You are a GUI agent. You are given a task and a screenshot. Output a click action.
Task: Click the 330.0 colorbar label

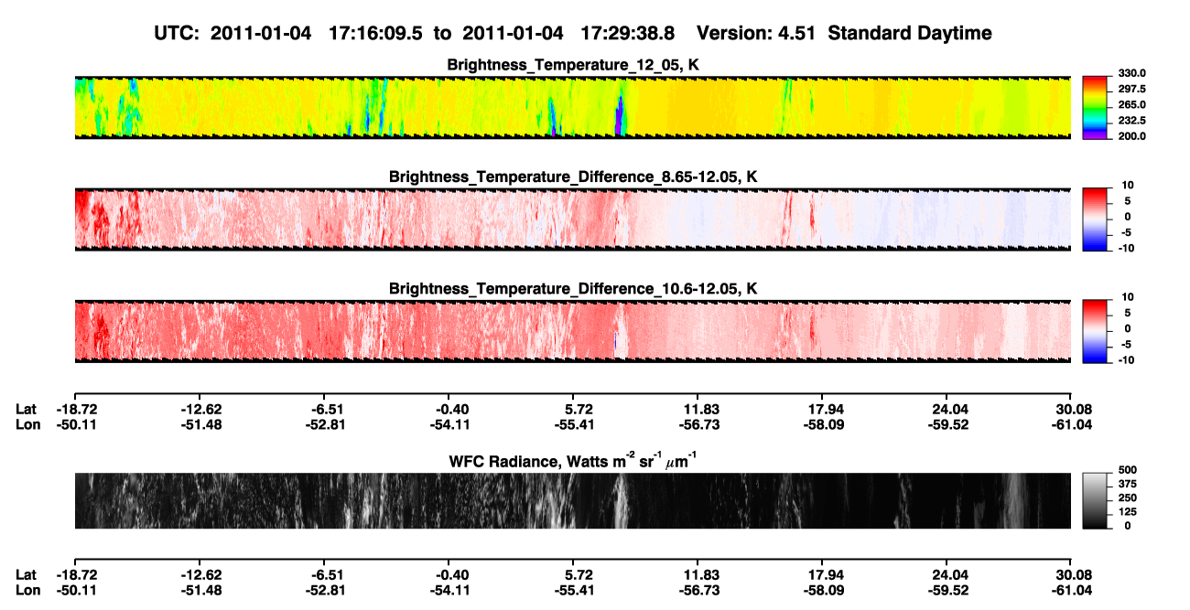[x=1130, y=73]
